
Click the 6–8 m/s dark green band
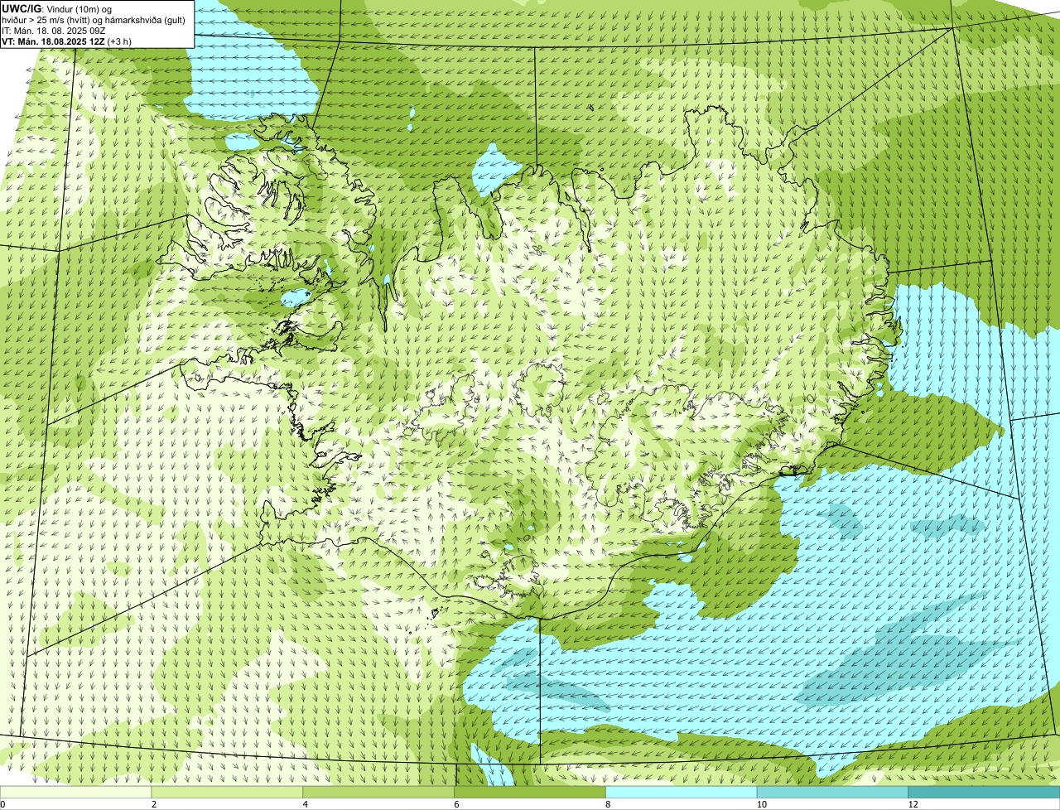pyautogui.click(x=530, y=792)
